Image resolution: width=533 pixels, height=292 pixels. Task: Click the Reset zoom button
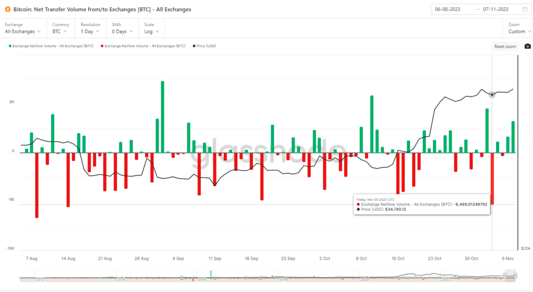point(505,46)
